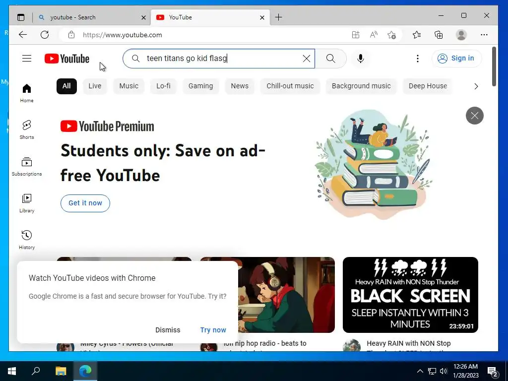Click Get it now button

click(x=85, y=203)
